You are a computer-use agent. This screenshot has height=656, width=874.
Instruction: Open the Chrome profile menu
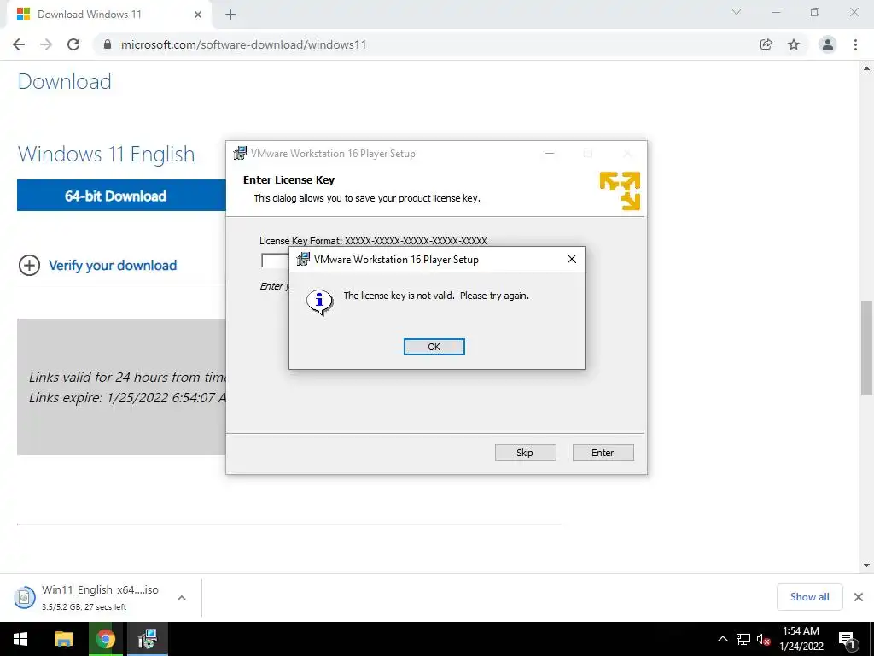pos(828,44)
